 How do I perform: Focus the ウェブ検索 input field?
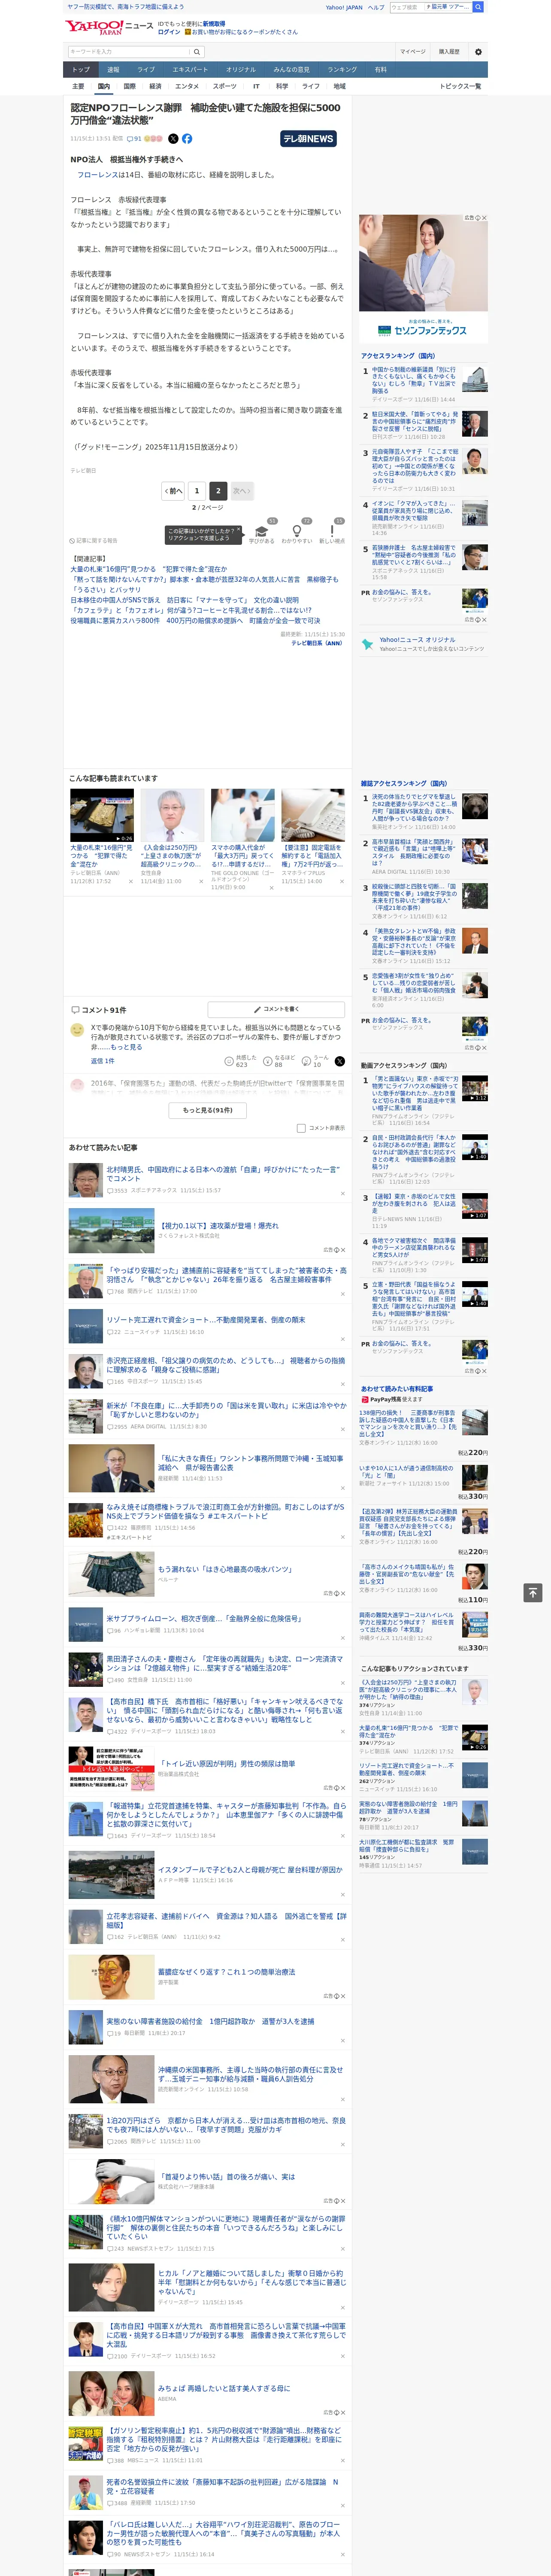pyautogui.click(x=406, y=7)
